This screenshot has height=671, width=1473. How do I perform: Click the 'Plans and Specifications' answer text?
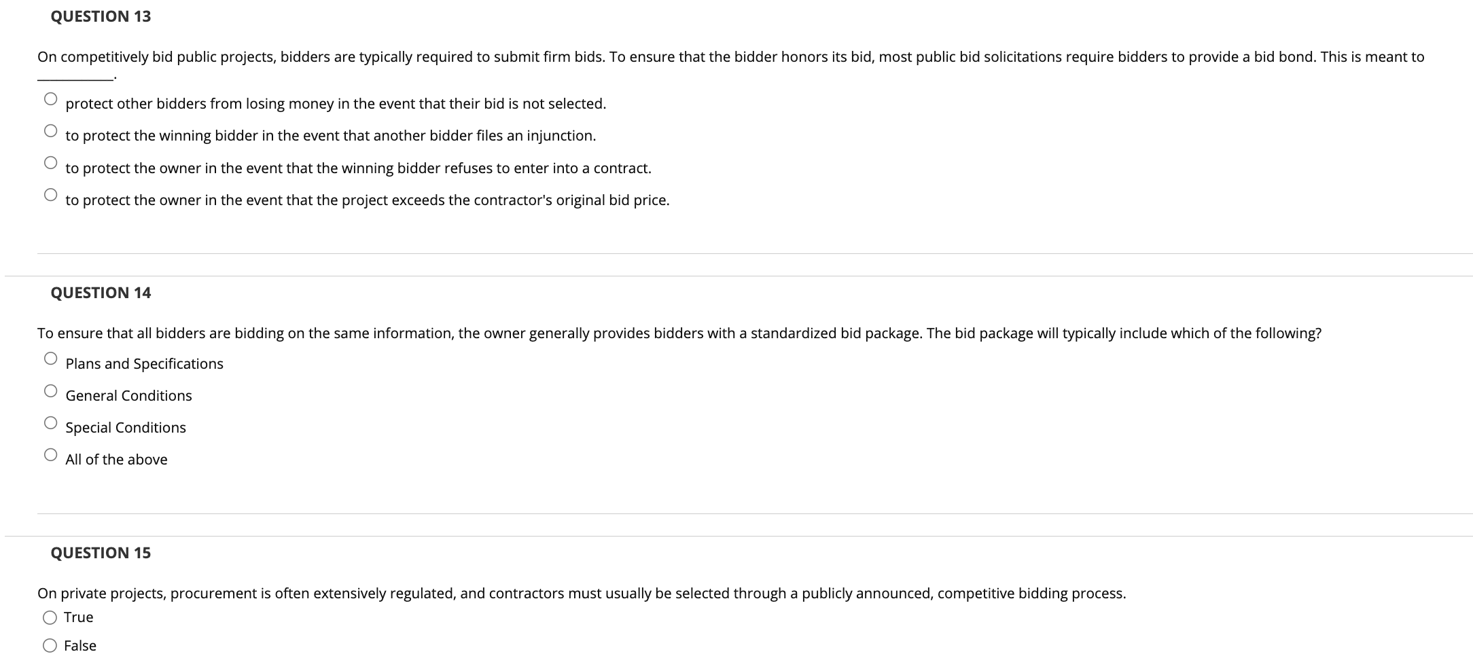pos(144,364)
